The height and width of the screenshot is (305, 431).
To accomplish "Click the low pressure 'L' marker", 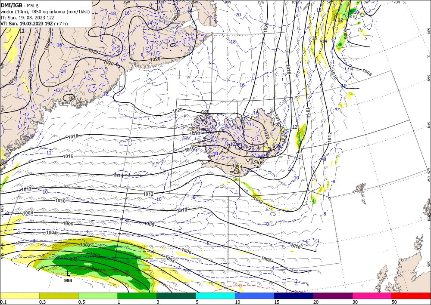I will pos(68,273).
